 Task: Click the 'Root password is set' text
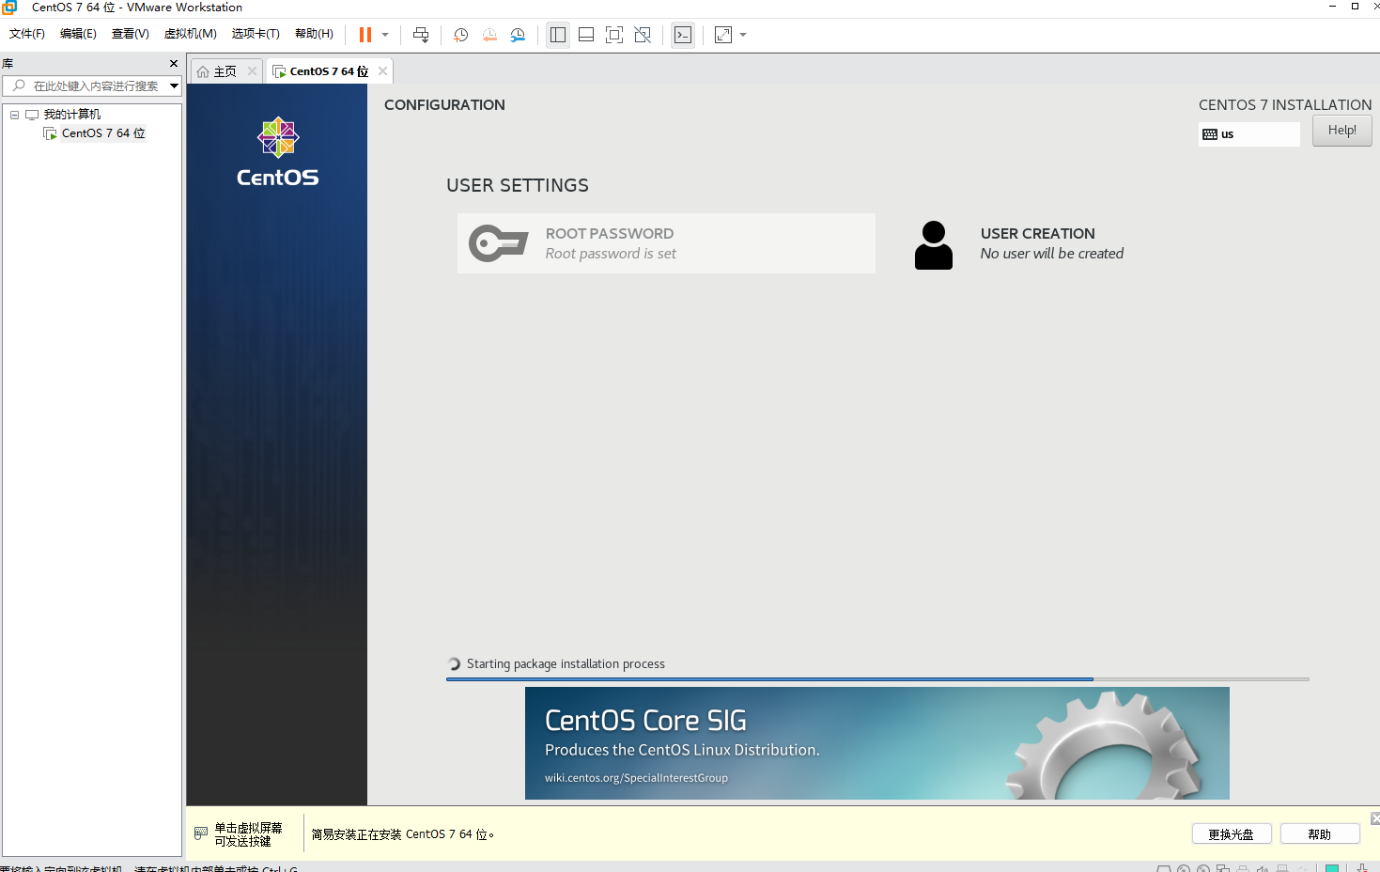coord(611,254)
